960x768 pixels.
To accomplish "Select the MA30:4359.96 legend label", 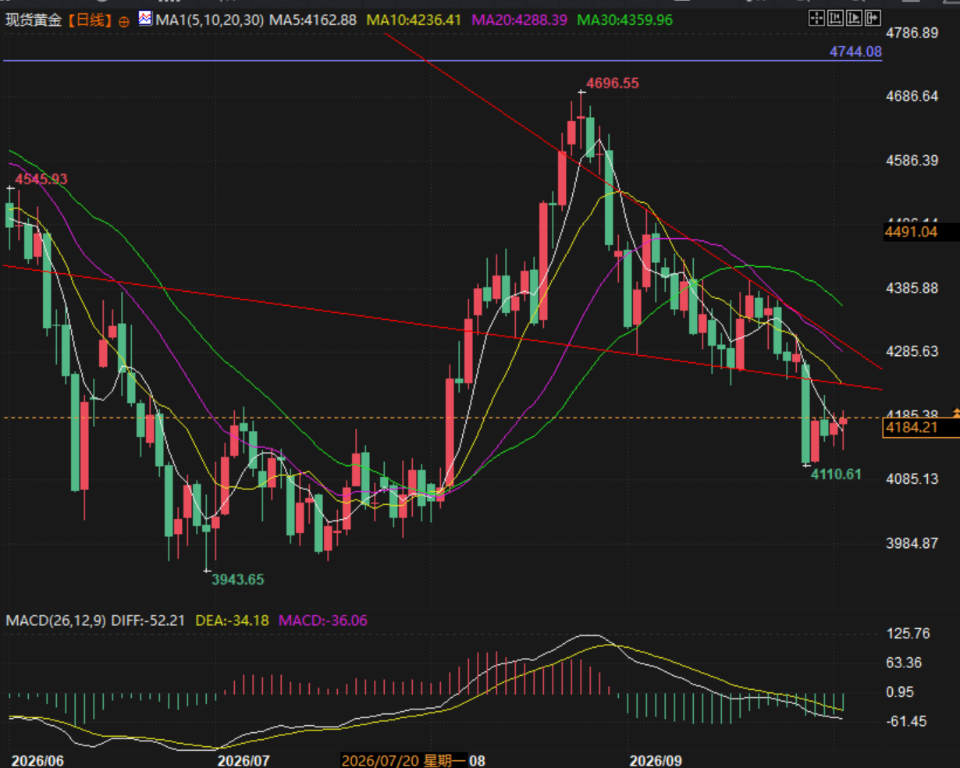I will [x=624, y=20].
